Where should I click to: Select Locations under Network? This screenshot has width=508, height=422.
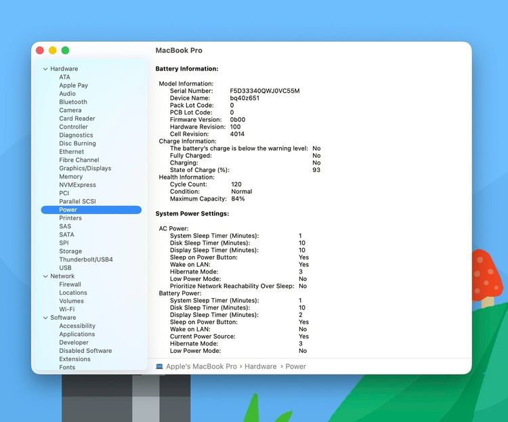coord(73,293)
